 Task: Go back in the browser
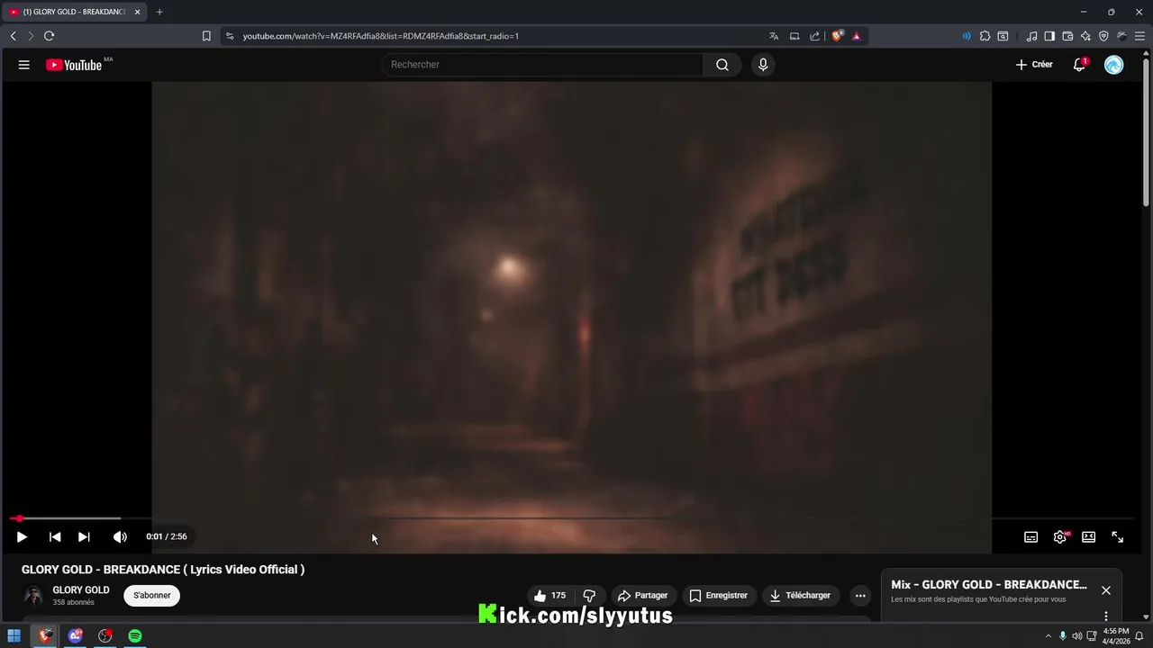(13, 36)
